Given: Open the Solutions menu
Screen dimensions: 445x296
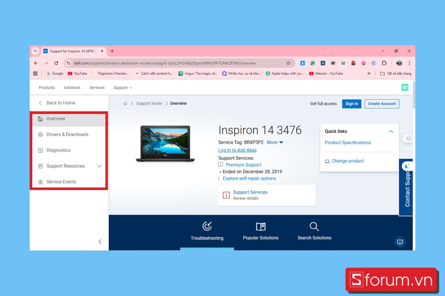Looking at the screenshot, I should pos(72,88).
